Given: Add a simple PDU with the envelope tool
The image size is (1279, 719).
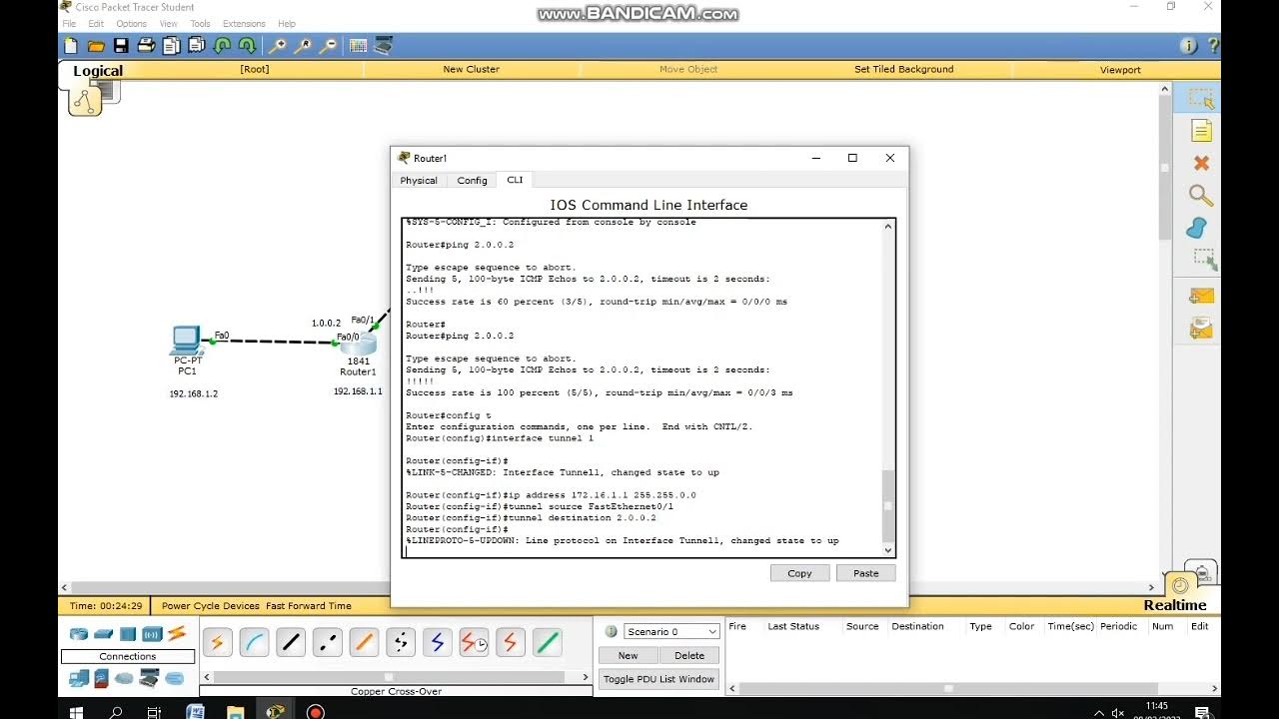Looking at the screenshot, I should pyautogui.click(x=1201, y=297).
